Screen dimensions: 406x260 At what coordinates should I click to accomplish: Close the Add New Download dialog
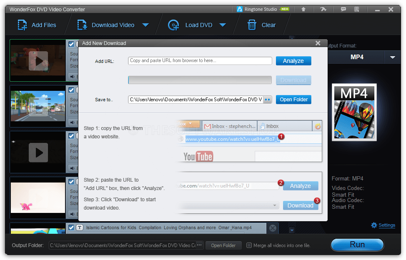pyautogui.click(x=318, y=43)
